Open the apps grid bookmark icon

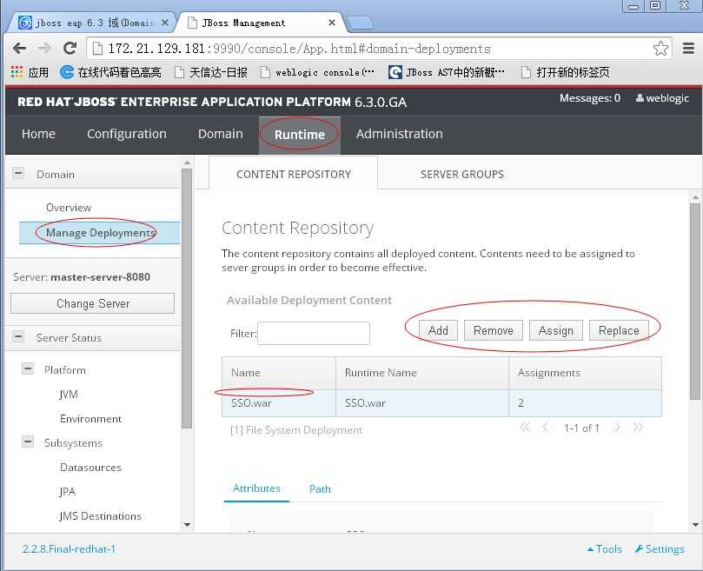click(x=17, y=72)
